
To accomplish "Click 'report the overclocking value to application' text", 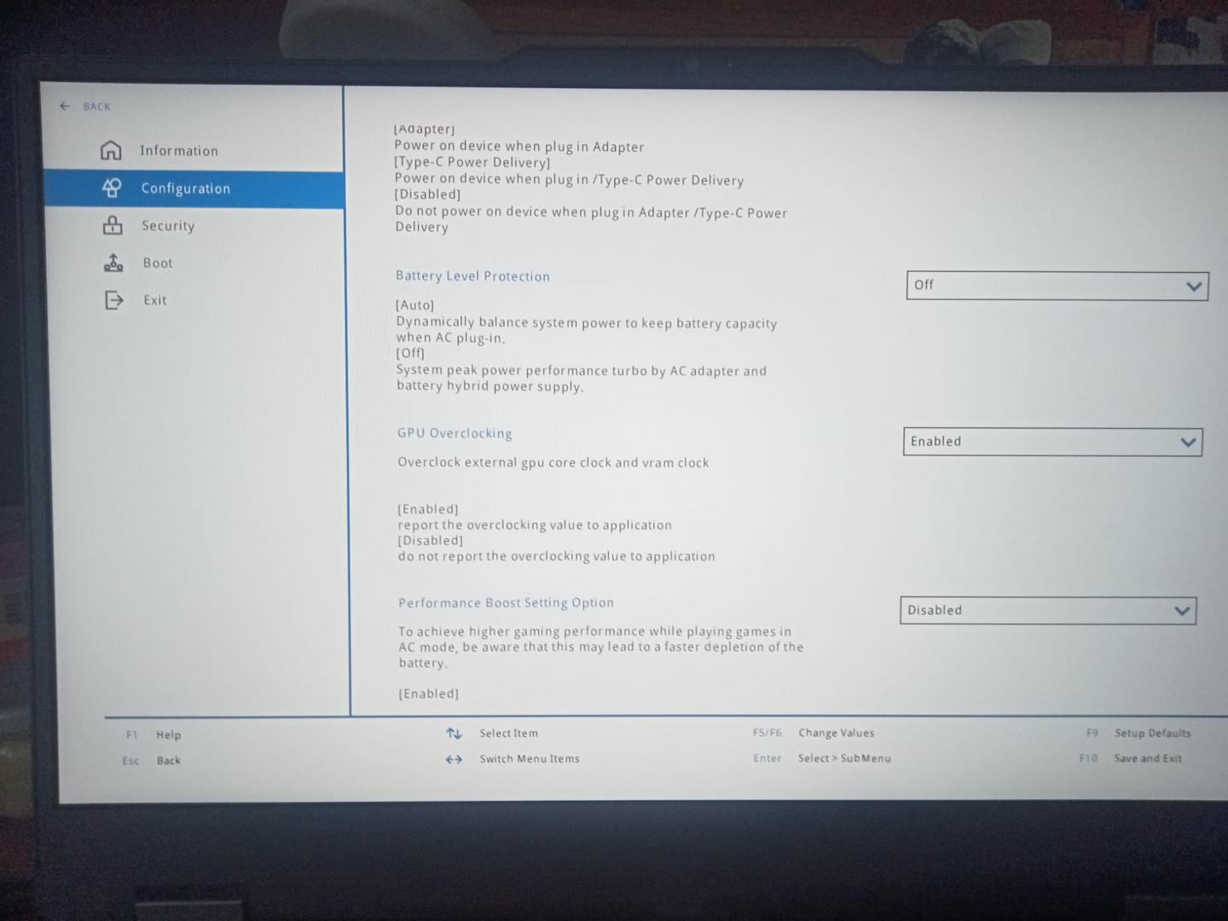I will [535, 525].
